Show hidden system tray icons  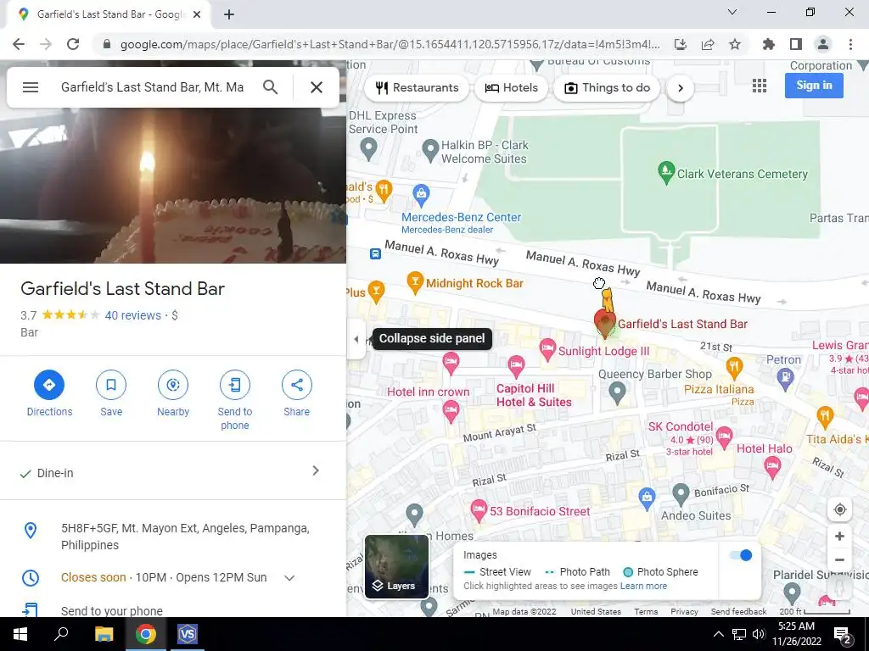click(x=718, y=634)
